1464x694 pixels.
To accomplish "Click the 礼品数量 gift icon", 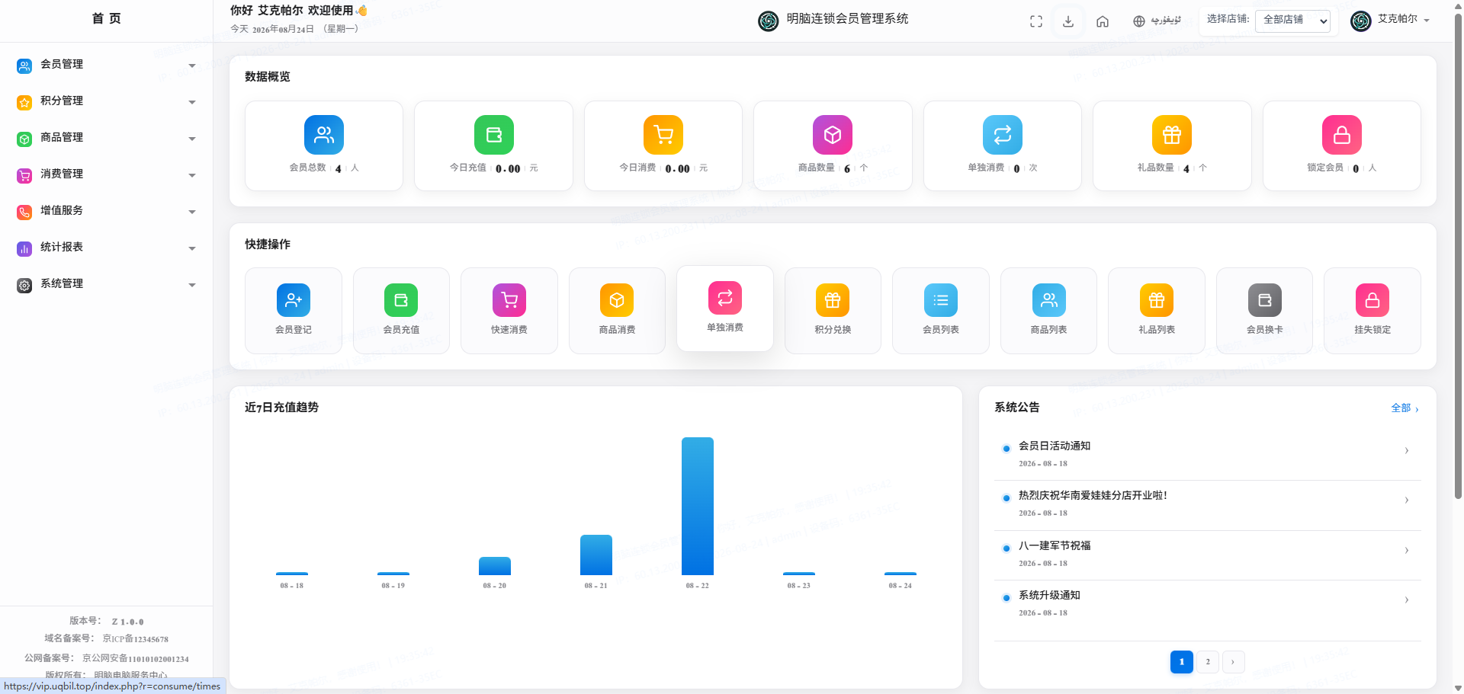I will pyautogui.click(x=1172, y=135).
